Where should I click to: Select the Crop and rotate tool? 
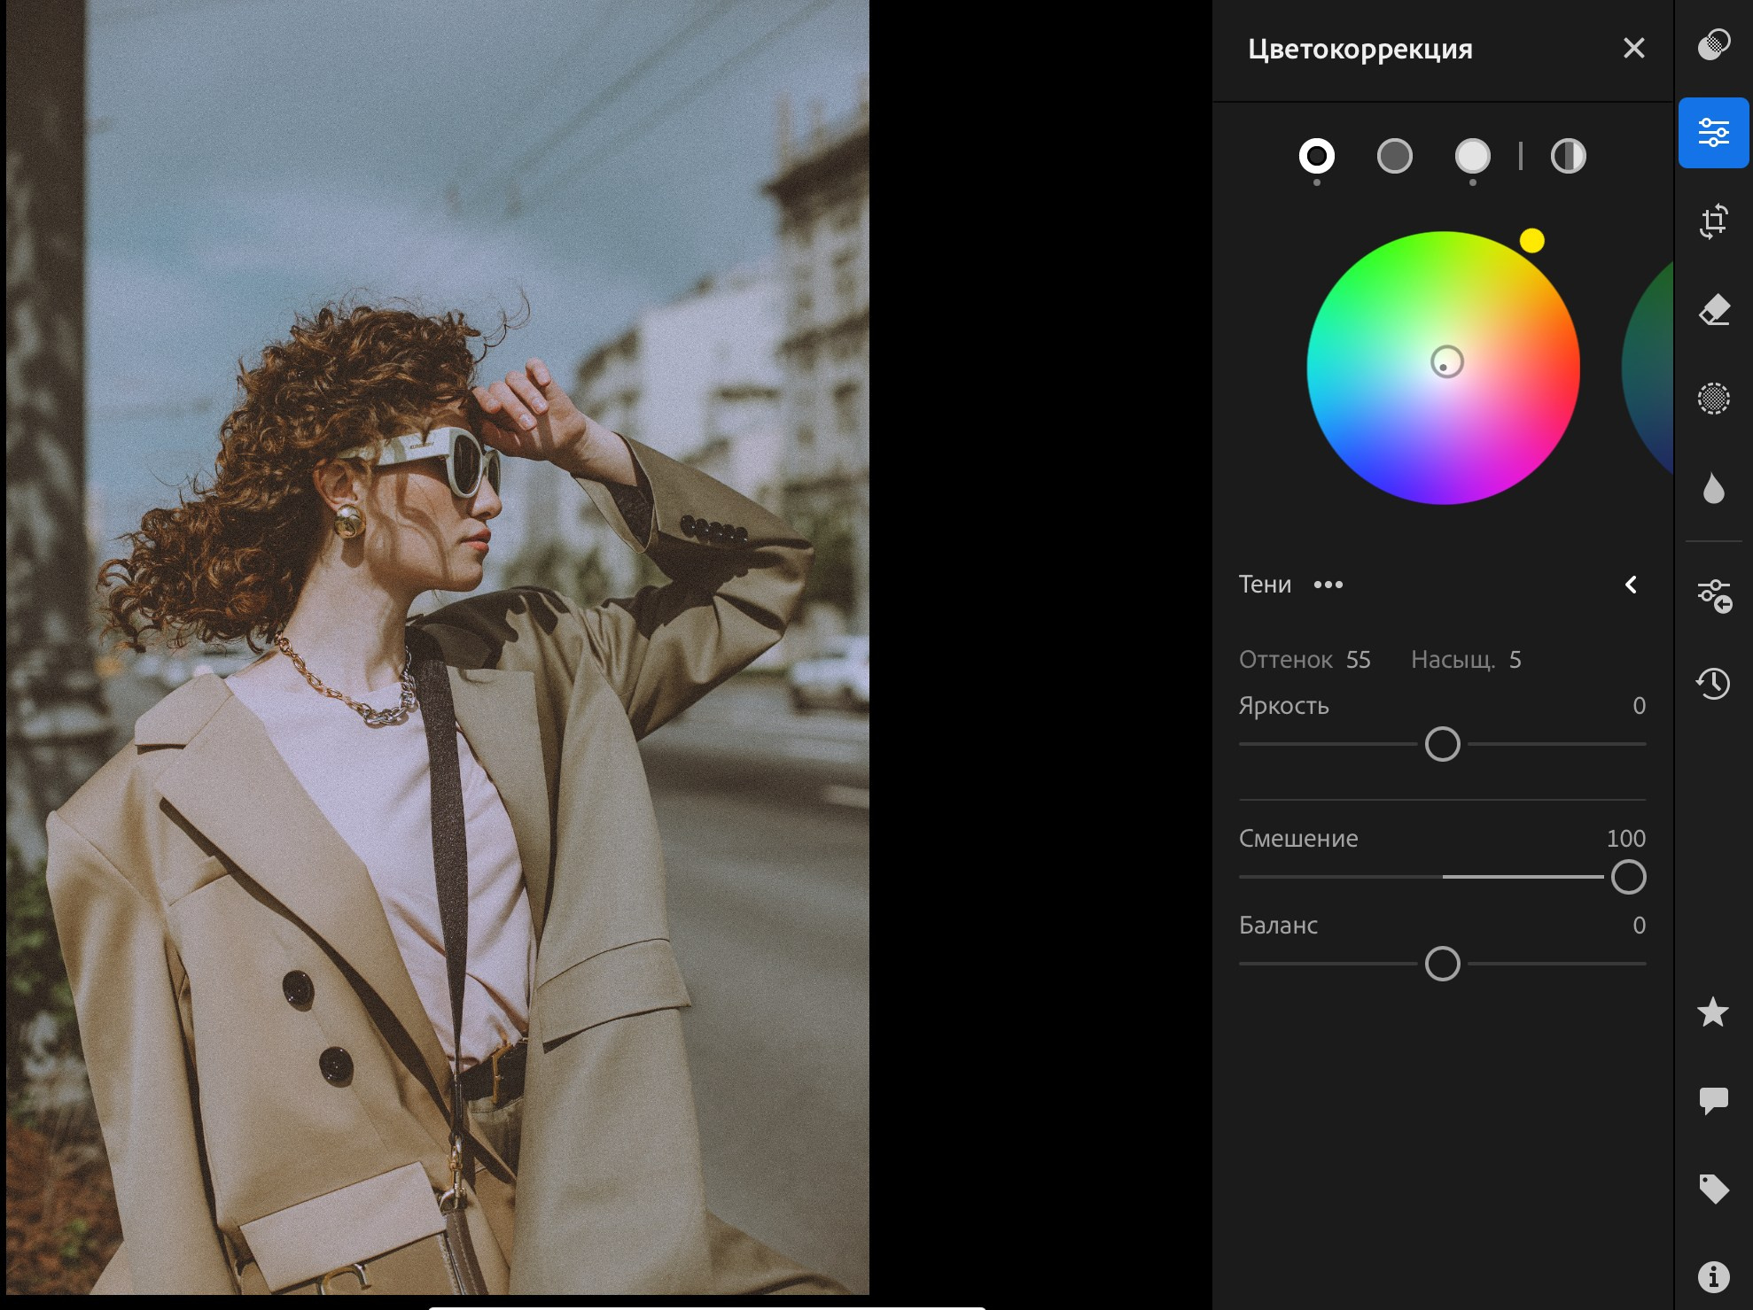pos(1713,221)
